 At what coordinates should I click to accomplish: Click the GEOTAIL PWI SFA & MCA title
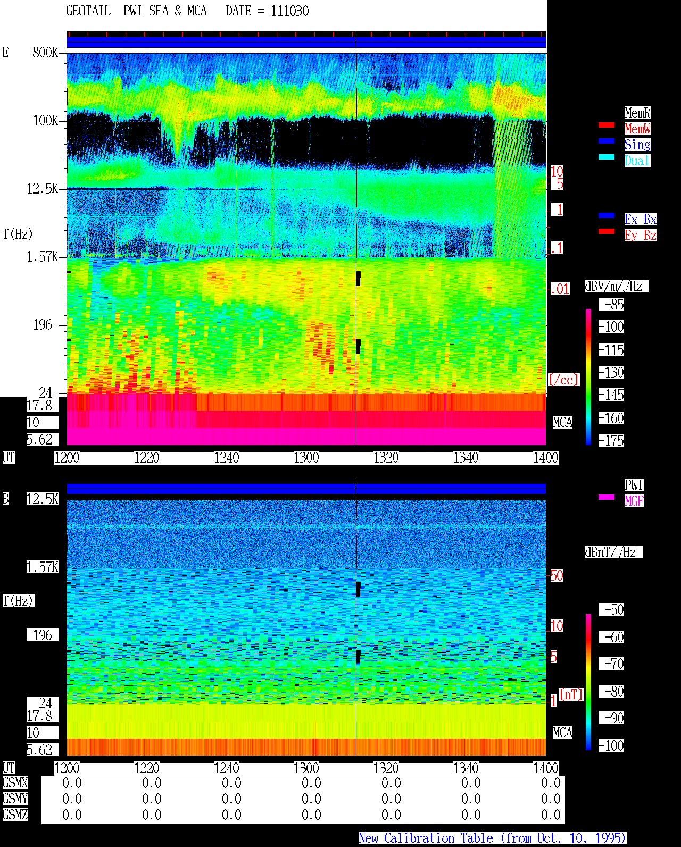click(187, 11)
